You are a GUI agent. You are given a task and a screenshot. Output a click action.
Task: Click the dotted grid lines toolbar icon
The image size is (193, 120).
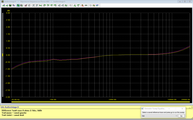[x=29, y=5]
